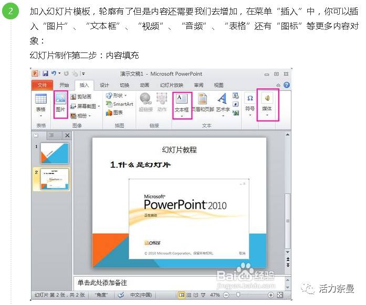The width and height of the screenshot is (366, 305).
Task: Switch to the 开始 (Home) tab
Action: [64, 85]
